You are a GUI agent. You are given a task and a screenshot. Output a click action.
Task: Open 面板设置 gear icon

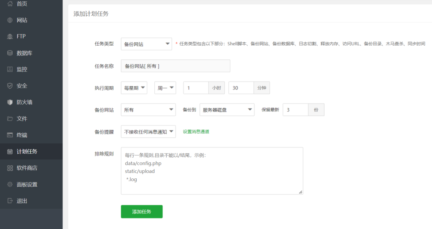tap(10, 185)
